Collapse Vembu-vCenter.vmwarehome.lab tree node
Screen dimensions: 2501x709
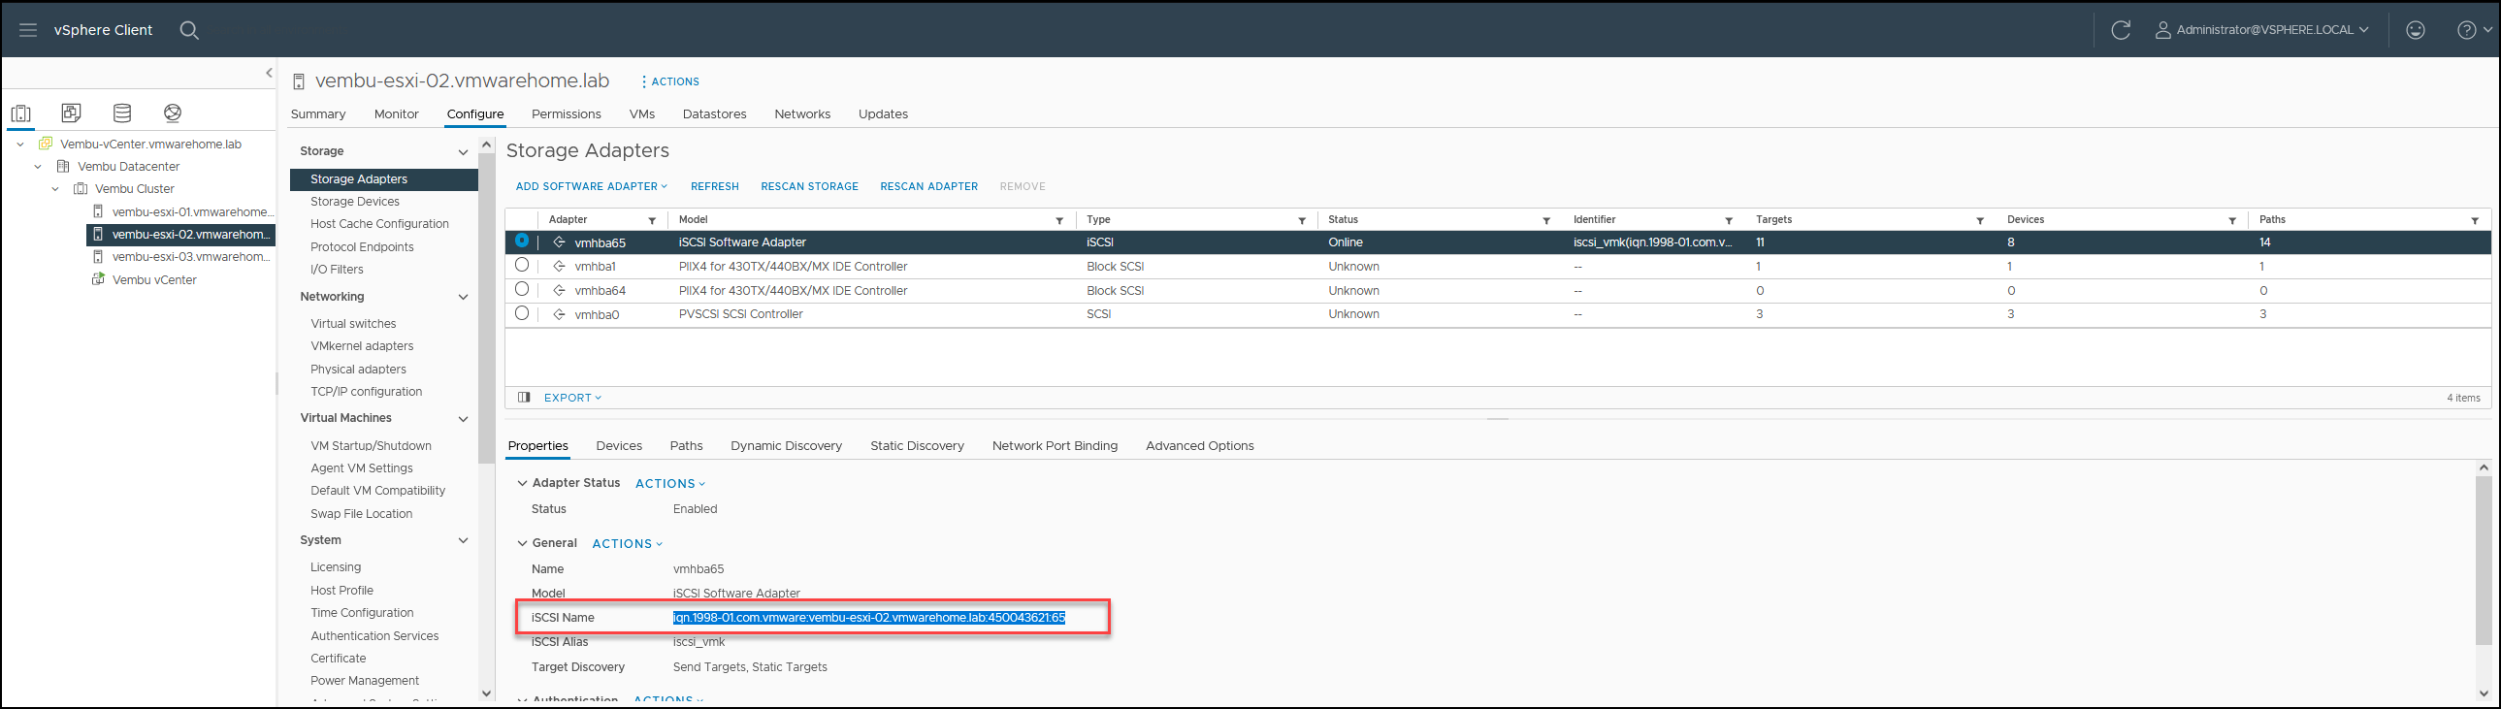[x=20, y=144]
